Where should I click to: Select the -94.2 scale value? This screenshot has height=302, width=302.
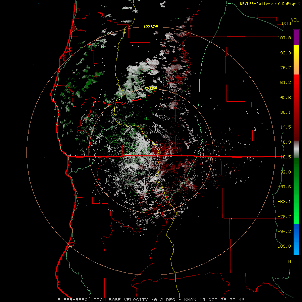[x=284, y=232]
